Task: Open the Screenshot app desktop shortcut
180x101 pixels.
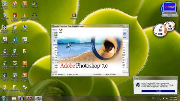Action: 24,4
